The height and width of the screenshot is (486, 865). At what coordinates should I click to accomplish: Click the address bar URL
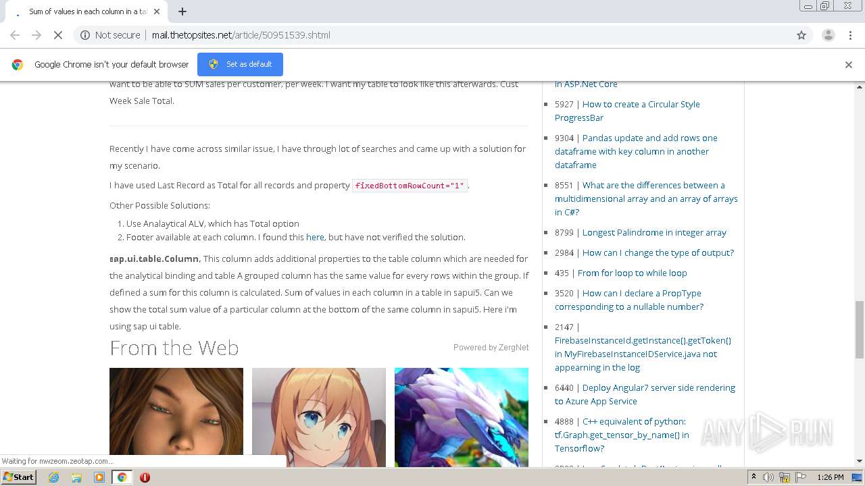tap(241, 35)
